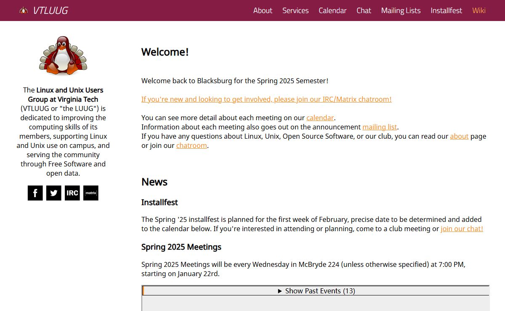Click the VTLUUG turkey logo in header
This screenshot has width=505, height=311.
pos(24,11)
